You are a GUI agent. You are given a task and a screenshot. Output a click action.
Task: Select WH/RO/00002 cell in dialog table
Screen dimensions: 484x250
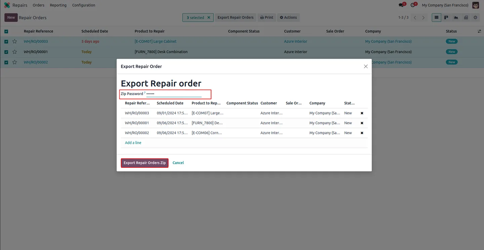tap(137, 133)
